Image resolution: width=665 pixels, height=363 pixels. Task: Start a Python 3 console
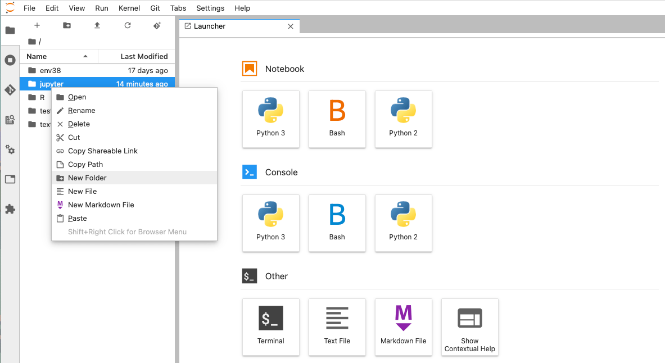click(270, 223)
